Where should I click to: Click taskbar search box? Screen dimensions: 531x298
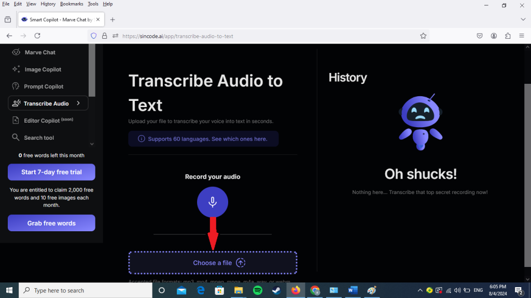pyautogui.click(x=86, y=290)
